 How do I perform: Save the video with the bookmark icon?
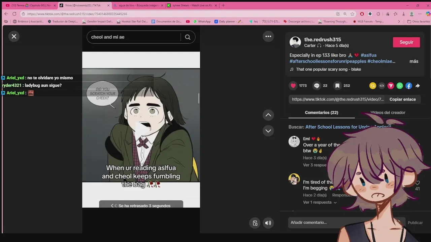point(337,86)
